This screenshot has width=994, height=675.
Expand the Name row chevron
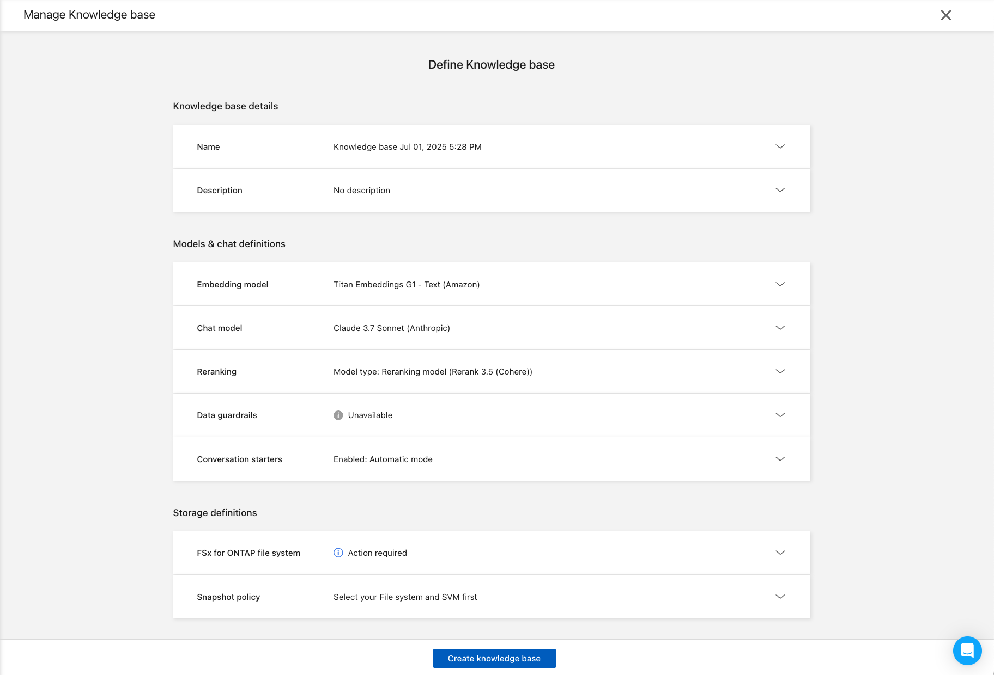coord(780,146)
